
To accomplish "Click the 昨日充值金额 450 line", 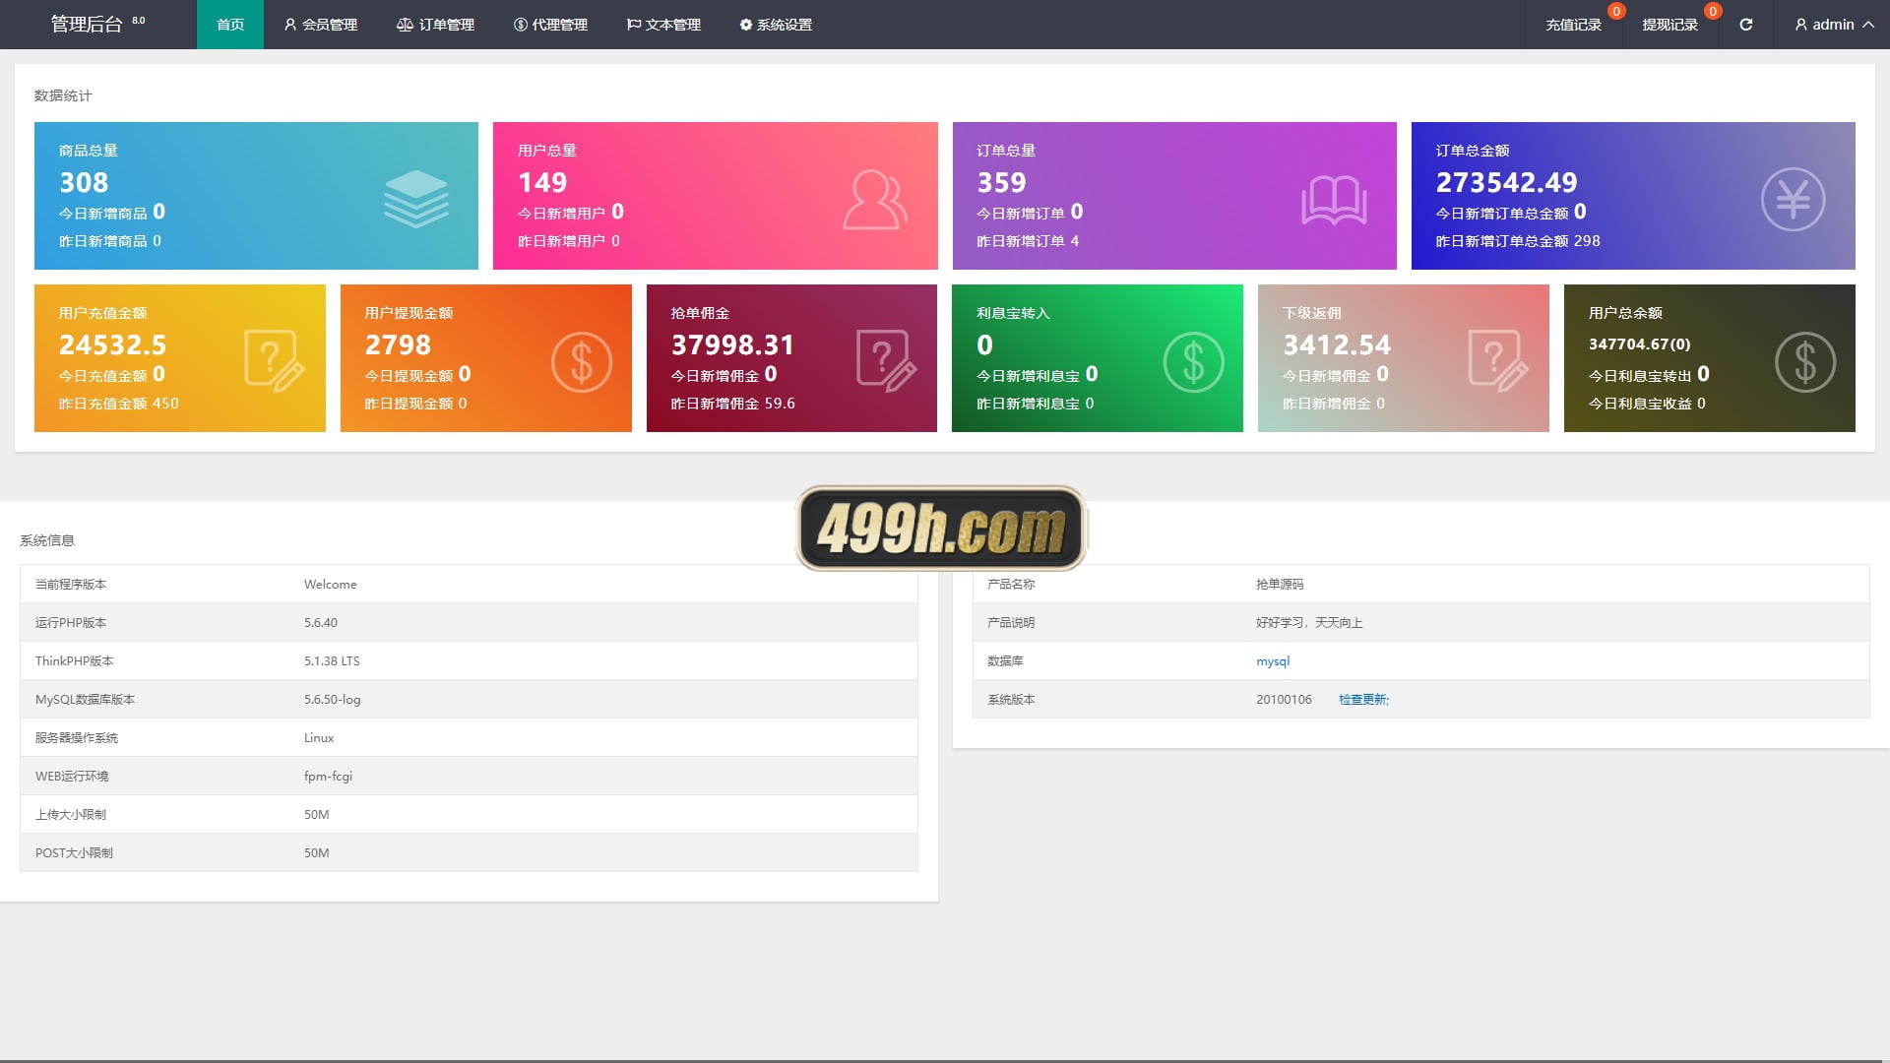I will pyautogui.click(x=119, y=404).
